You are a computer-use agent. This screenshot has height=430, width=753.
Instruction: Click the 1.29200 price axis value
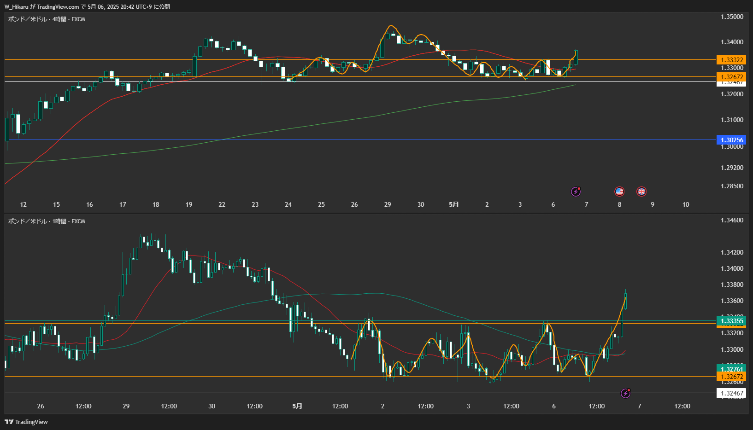pyautogui.click(x=732, y=168)
